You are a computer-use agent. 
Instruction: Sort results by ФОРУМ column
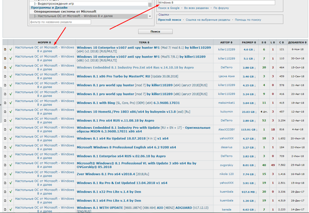tap(44, 42)
